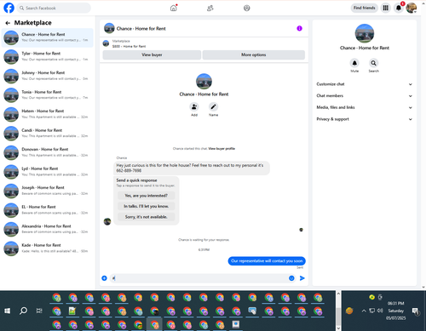Click the View buyer button
The height and width of the screenshot is (331, 426).
[x=152, y=54]
